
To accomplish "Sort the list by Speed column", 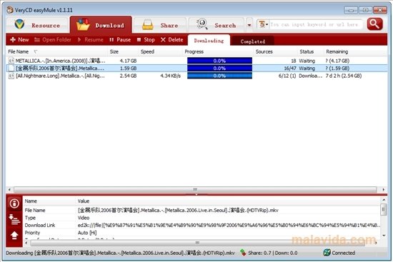I will [160, 51].
